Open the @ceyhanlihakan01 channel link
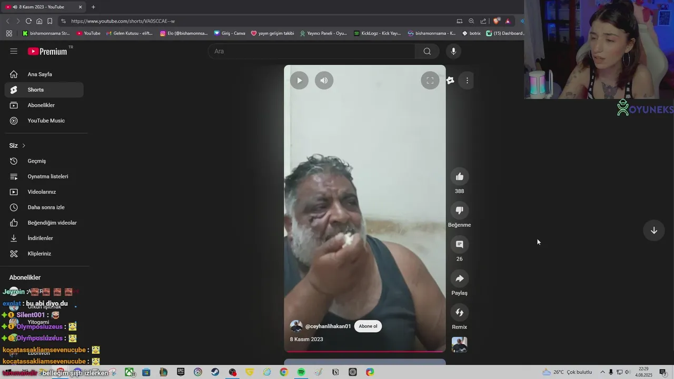Viewport: 674px width, 379px height. pyautogui.click(x=328, y=326)
